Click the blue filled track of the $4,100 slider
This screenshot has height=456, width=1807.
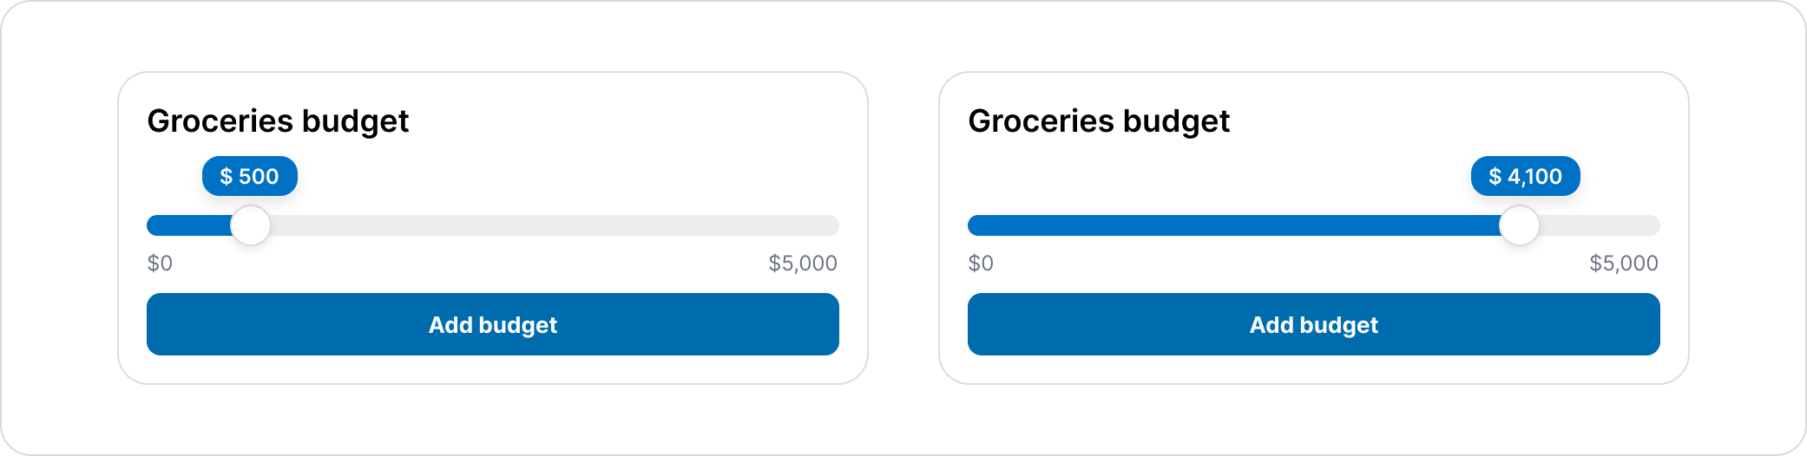1234,225
